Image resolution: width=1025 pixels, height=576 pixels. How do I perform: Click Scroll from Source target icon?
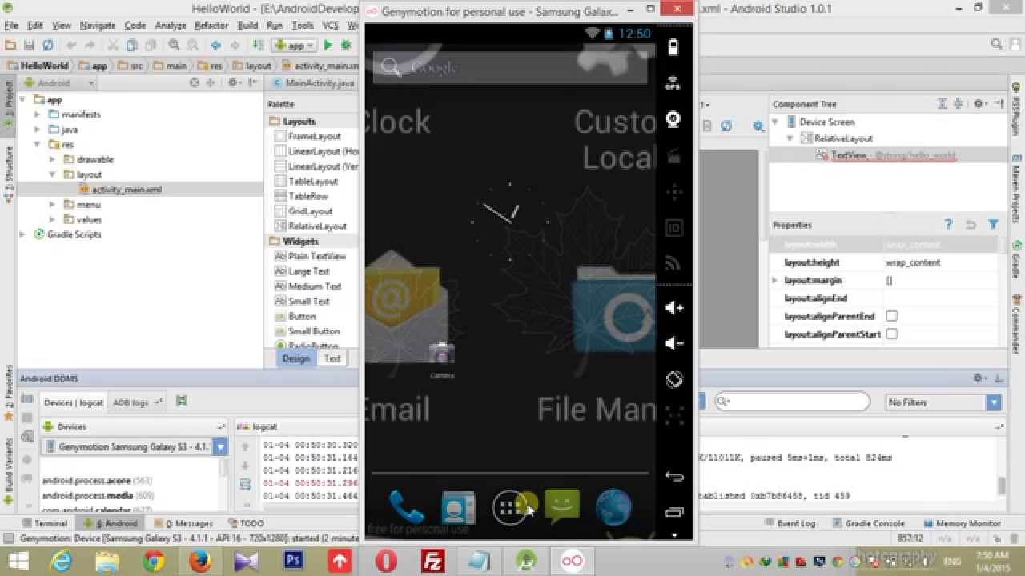195,82
